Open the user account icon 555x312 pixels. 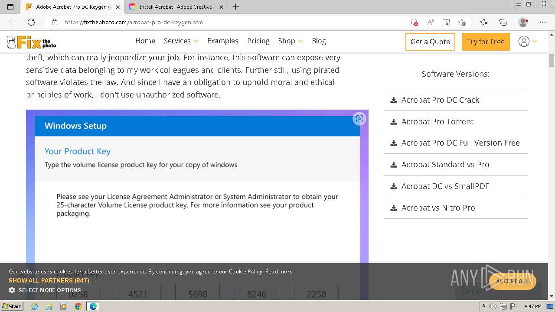524,42
